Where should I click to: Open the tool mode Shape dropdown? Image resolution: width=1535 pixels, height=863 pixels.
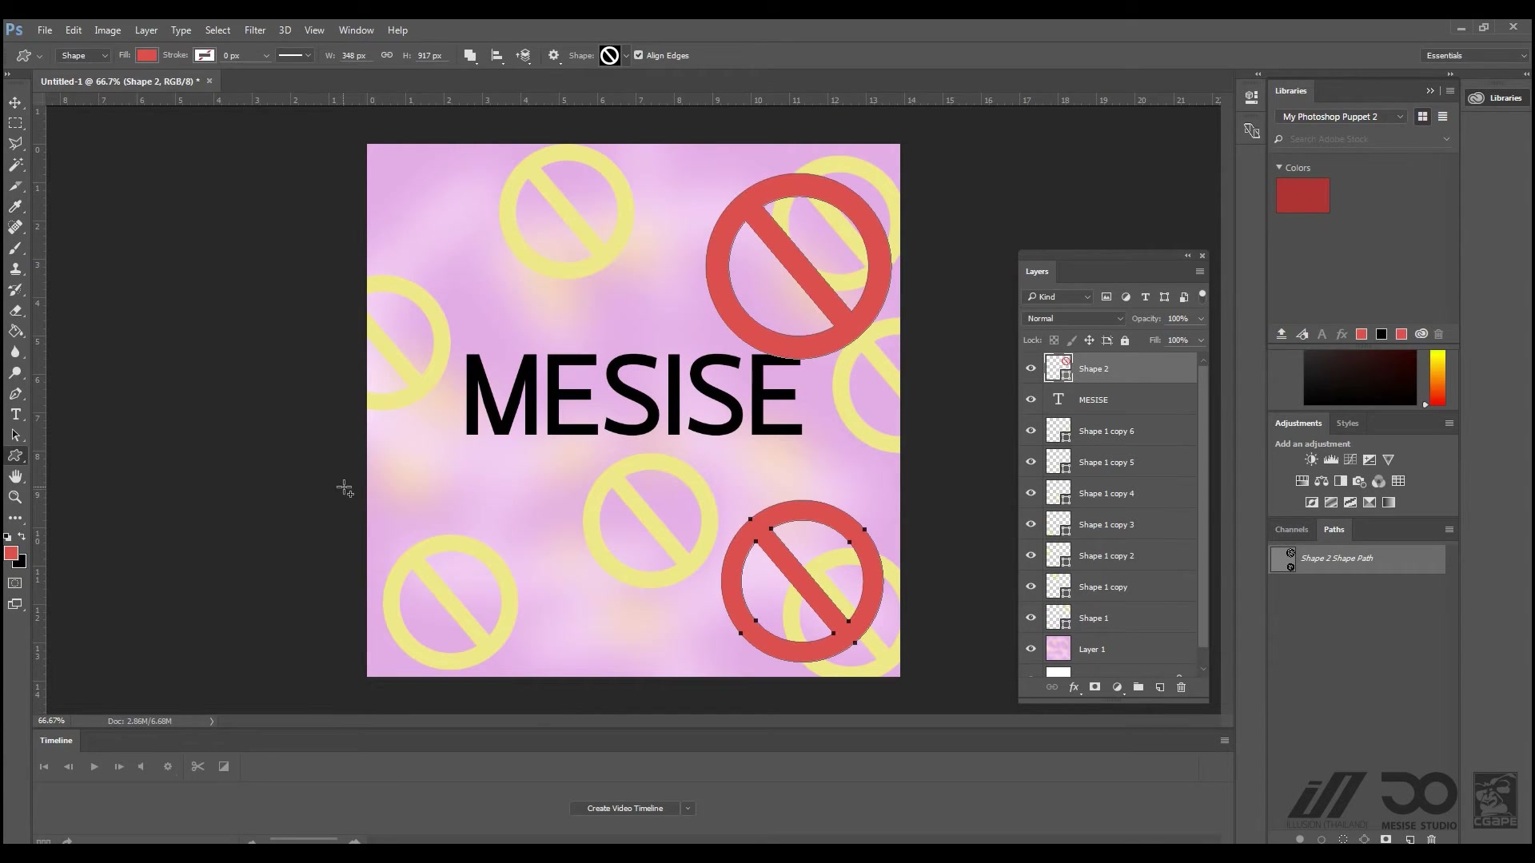(x=83, y=55)
